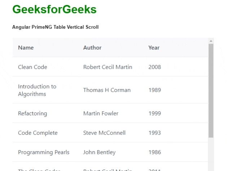Viewport: 227px width, 171px height.
Task: Select the Introduction to Algorithms cell
Action: (37, 90)
